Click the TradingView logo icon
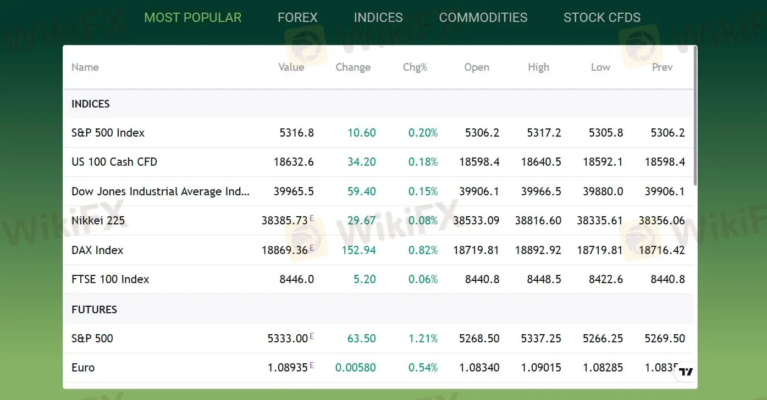Screen dimensions: 767x400 pyautogui.click(x=685, y=372)
